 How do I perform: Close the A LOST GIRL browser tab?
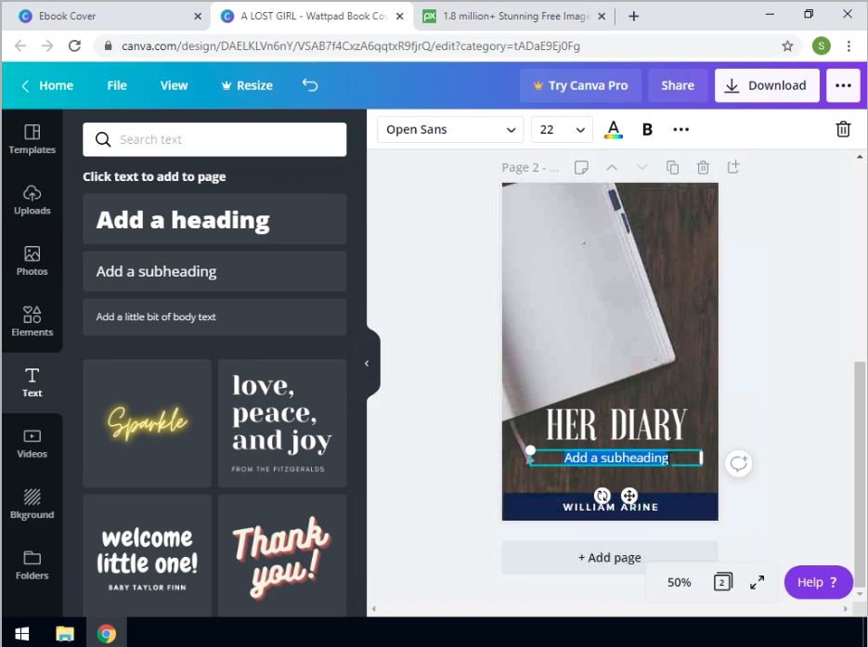pyautogui.click(x=400, y=16)
